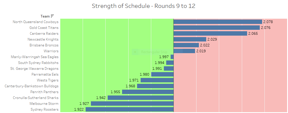This screenshot has width=288, height=113.
Task: Click the Cronulla-Sutherland Sharks bar
Action: click(x=141, y=98)
